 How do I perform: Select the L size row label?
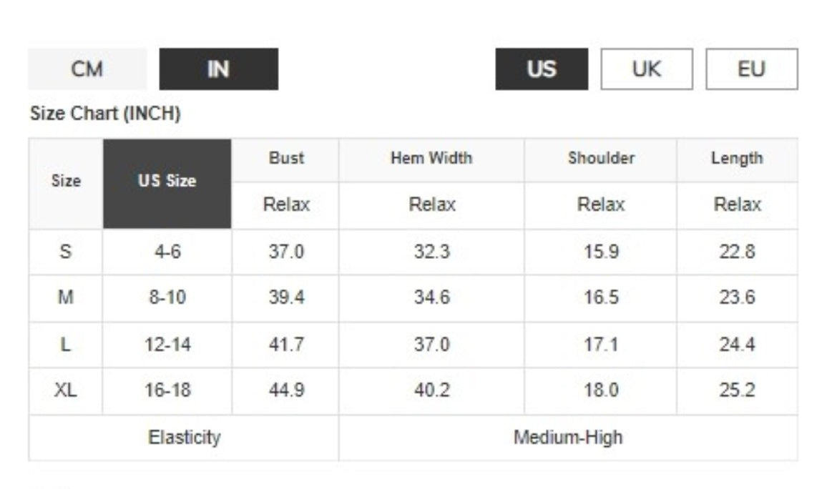pos(66,345)
